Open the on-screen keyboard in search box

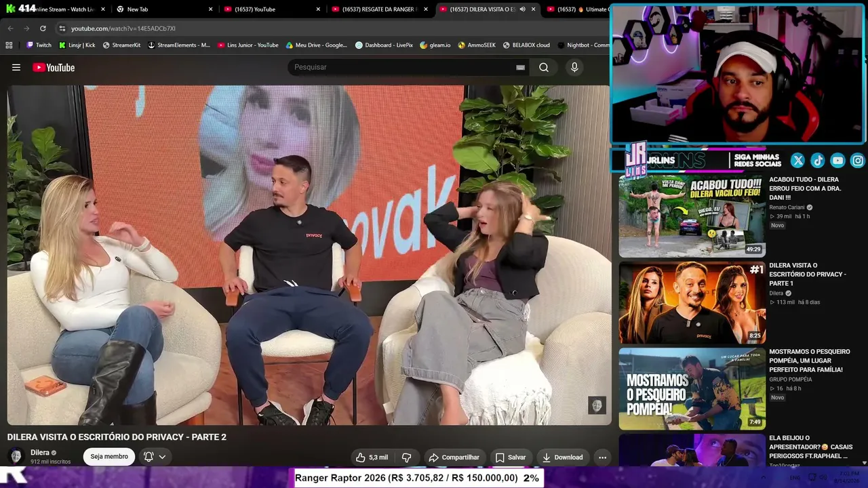[520, 67]
